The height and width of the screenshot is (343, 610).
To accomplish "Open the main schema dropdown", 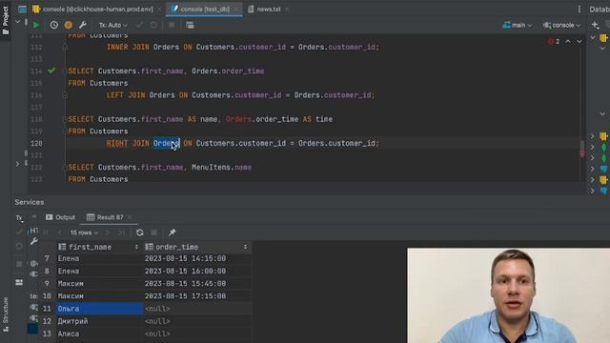I will pos(517,25).
